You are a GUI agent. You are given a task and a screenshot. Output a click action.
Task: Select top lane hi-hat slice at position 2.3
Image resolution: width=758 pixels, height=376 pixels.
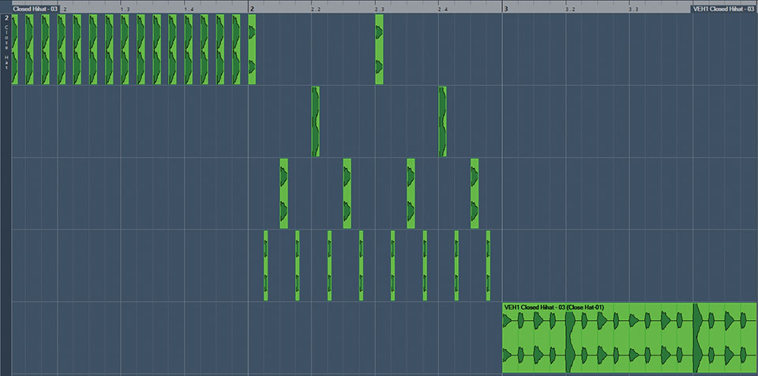tap(379, 49)
